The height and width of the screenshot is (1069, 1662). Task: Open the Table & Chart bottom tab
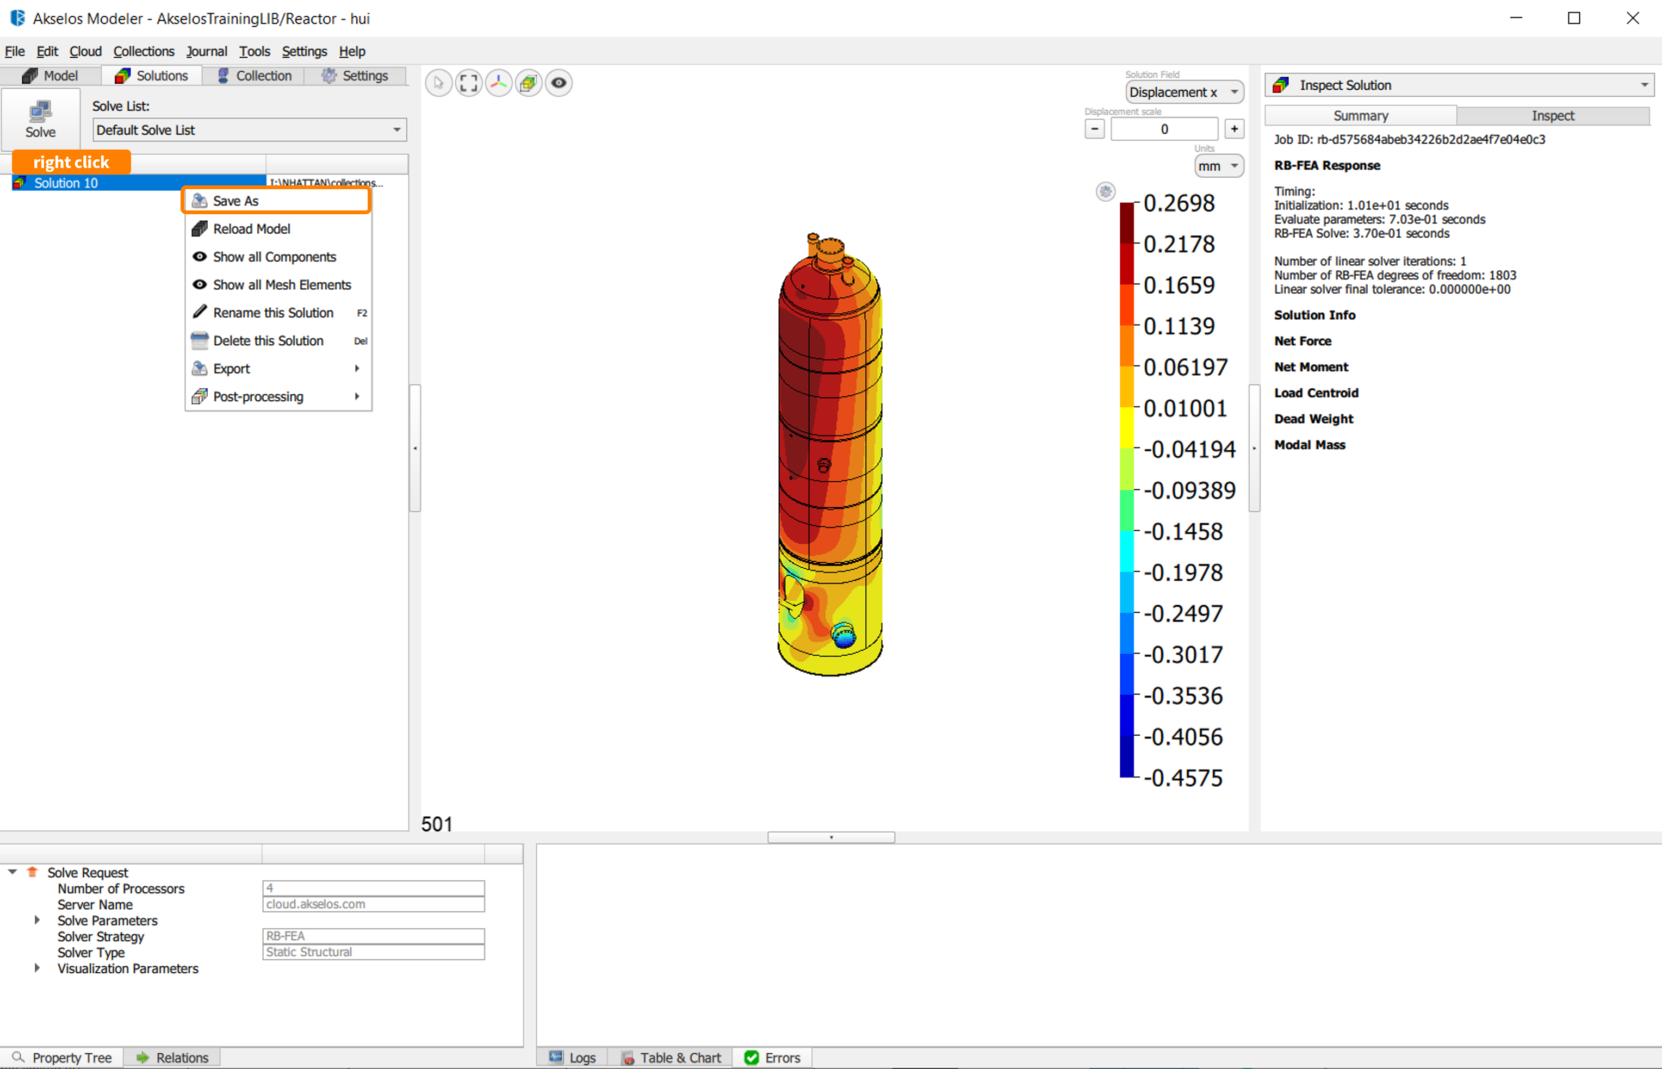[x=671, y=1057]
